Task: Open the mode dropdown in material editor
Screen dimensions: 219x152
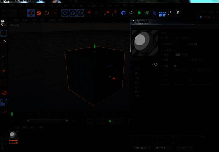Action: 181,55
